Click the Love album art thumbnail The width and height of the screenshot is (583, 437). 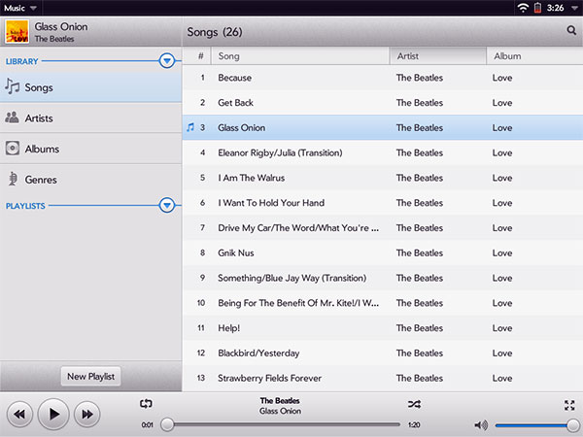(x=17, y=32)
